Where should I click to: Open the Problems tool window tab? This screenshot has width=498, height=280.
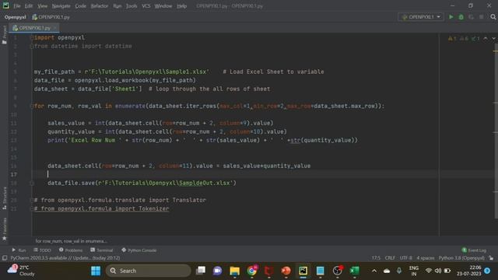pos(71,250)
